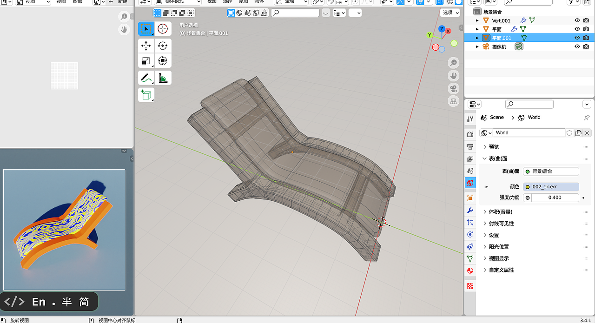Screen dimensions: 595x323
Task: Open the Output properties tab
Action: click(x=470, y=146)
